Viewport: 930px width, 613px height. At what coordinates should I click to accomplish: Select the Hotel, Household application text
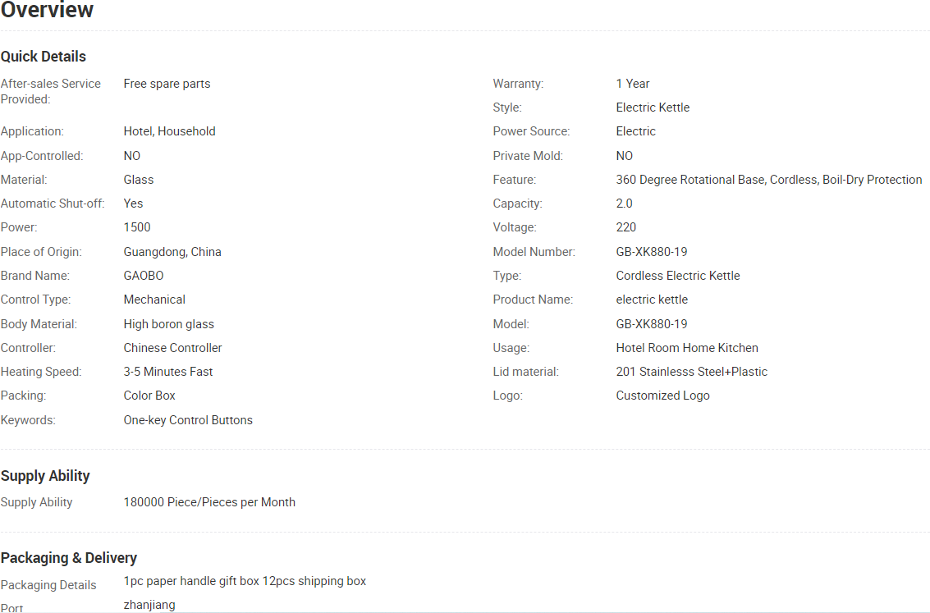(169, 131)
